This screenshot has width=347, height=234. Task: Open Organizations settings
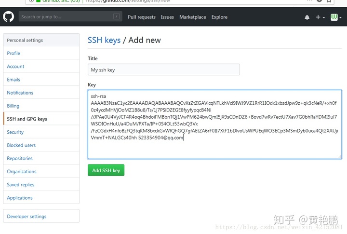coord(41,171)
